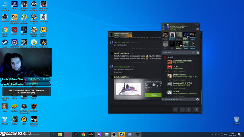This screenshot has width=244, height=137.
Task: Switch to Steam in the taskbar
Action: [122, 134]
